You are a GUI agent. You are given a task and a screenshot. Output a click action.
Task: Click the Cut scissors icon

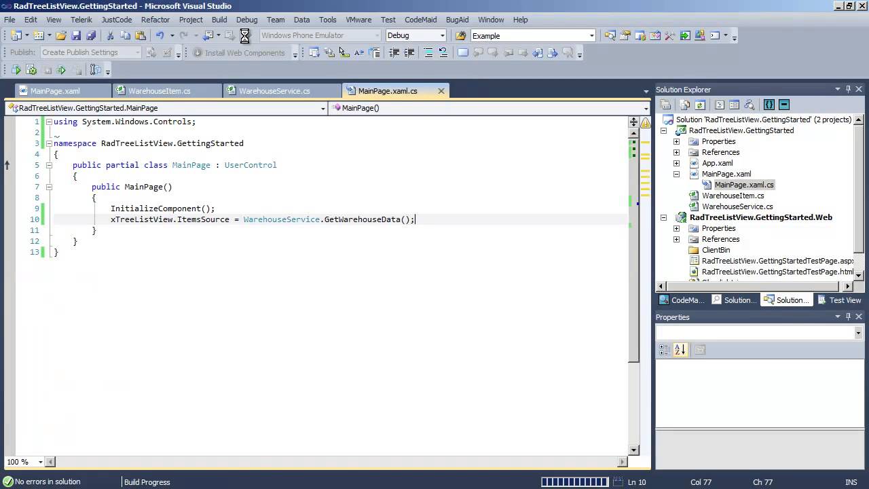pyautogui.click(x=110, y=35)
